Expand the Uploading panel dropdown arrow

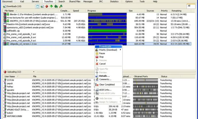[x=34, y=72]
